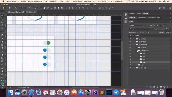172x97 pixels.
Task: Select the Crop tool
Action: tap(2, 32)
